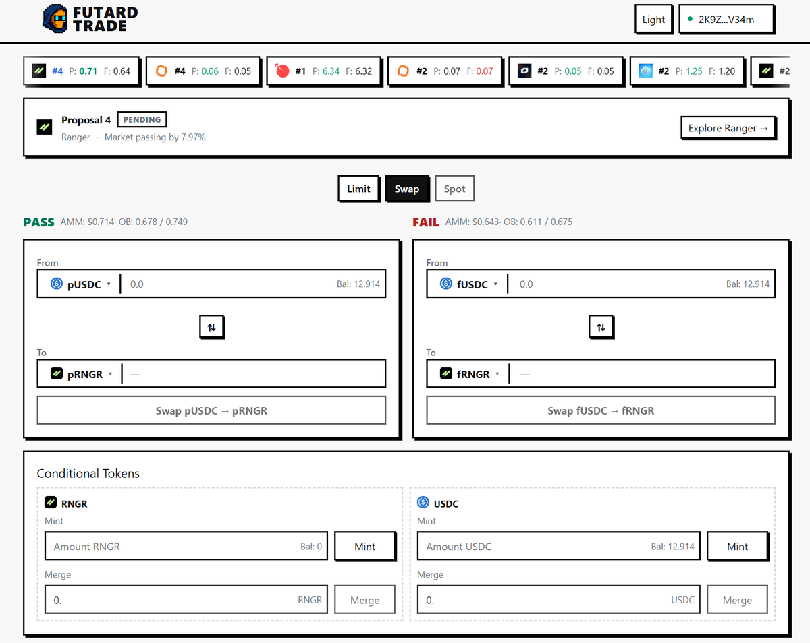Select the blue cloud #2 proposal with P: 1.25

[x=687, y=71]
